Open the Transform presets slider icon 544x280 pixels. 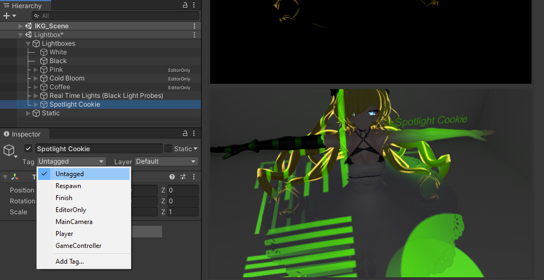183,177
